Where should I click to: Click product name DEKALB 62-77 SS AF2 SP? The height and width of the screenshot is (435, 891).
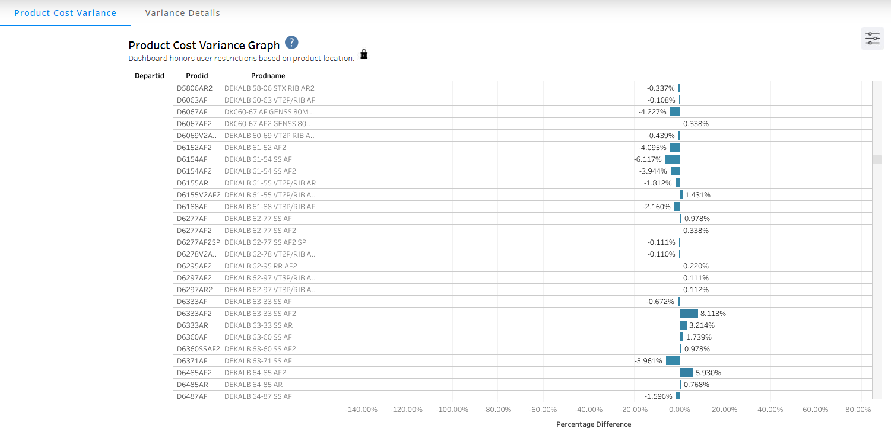(x=265, y=242)
